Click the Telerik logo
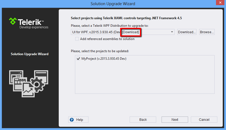This screenshot has width=226, height=130. pyautogui.click(x=28, y=23)
